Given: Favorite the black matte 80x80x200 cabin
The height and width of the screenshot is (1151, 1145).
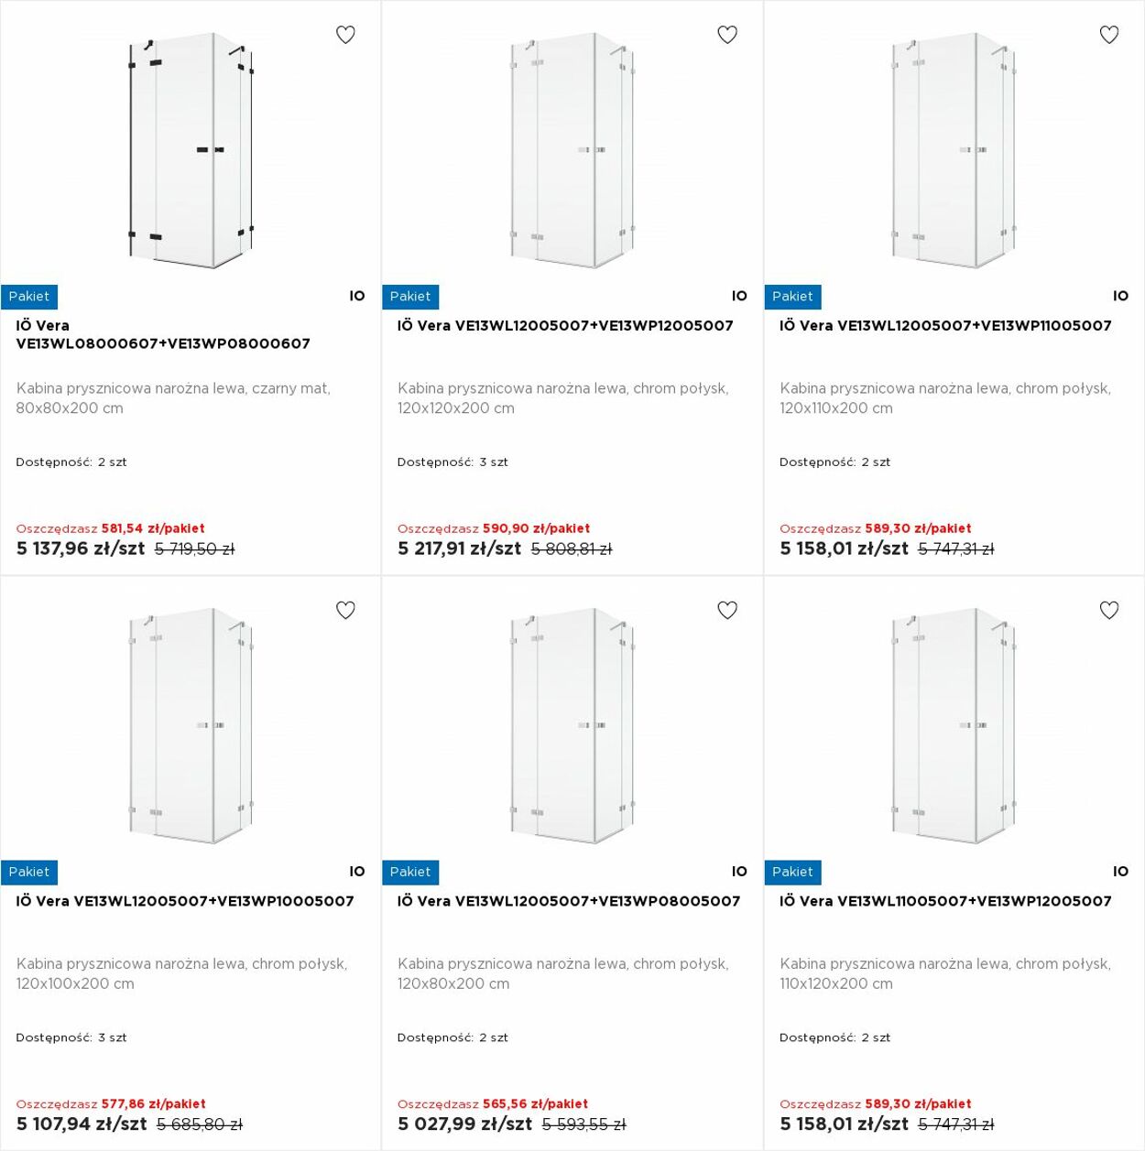Looking at the screenshot, I should pyautogui.click(x=345, y=35).
